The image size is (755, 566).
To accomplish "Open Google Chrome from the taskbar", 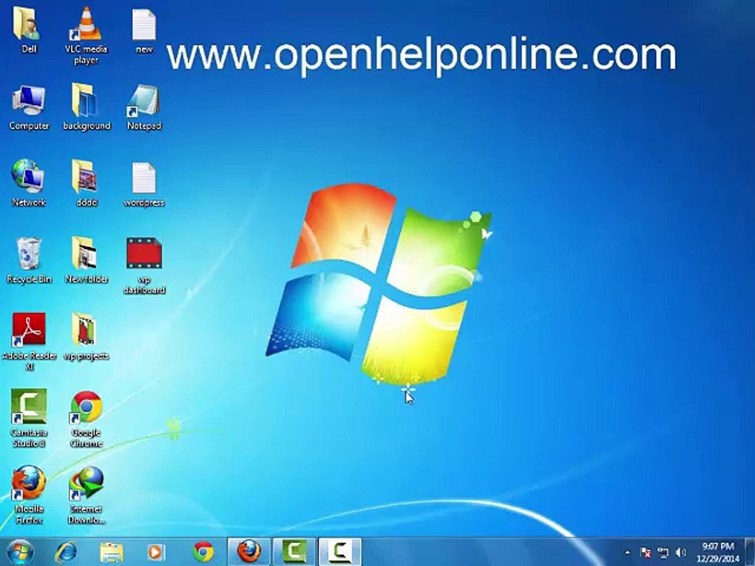I will click(x=203, y=552).
